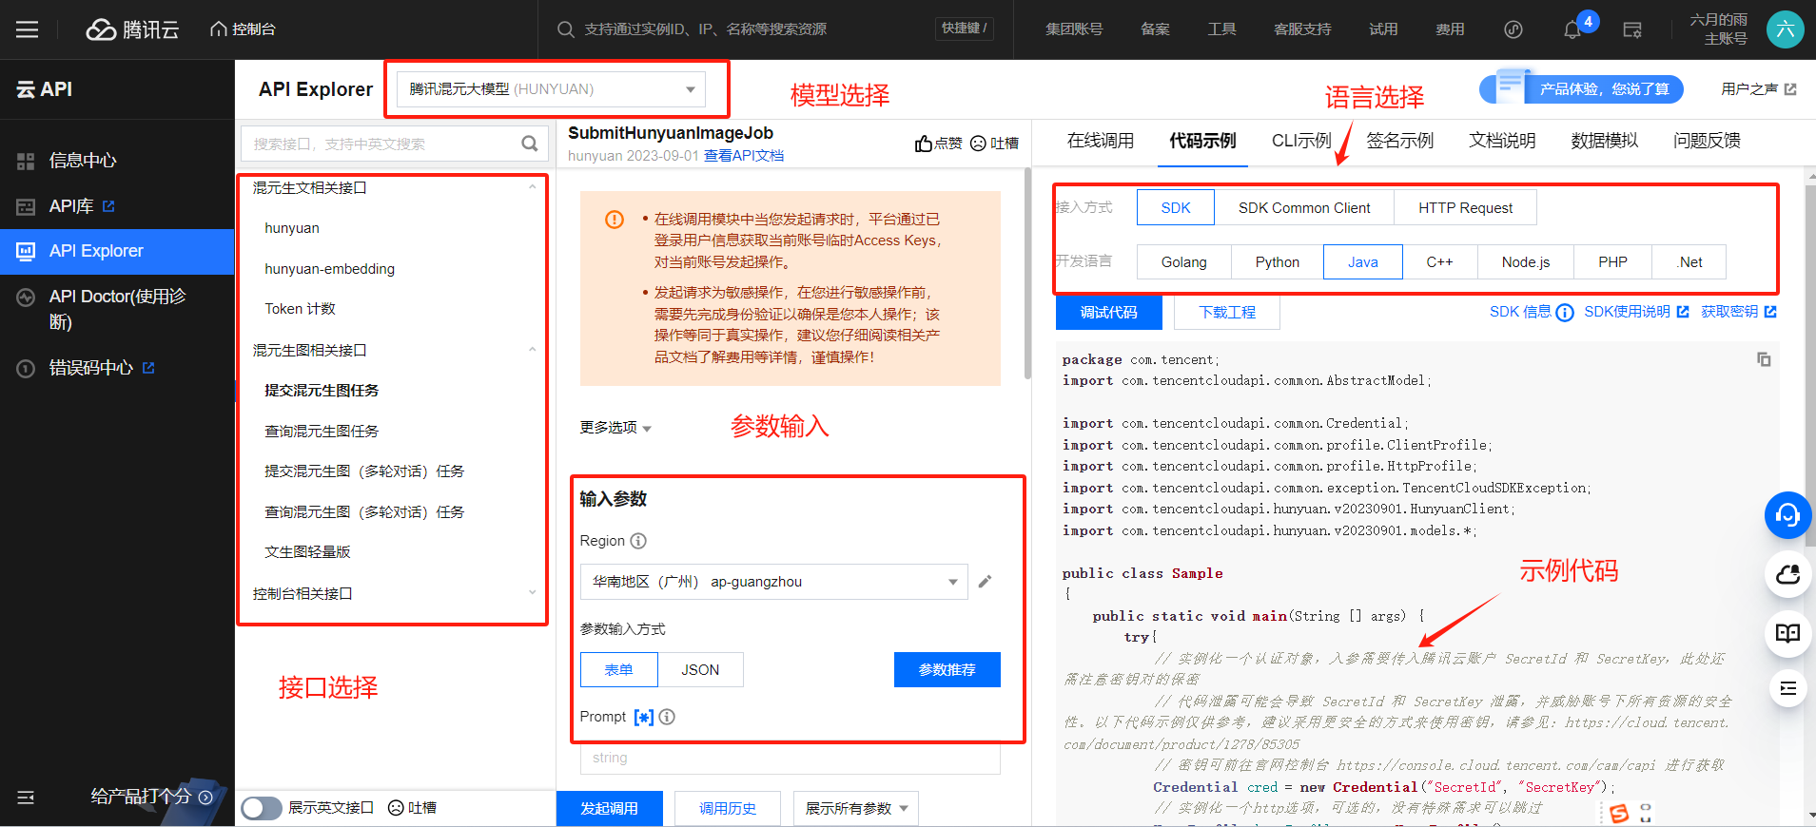Open 控制台 in the top bar

tap(244, 29)
